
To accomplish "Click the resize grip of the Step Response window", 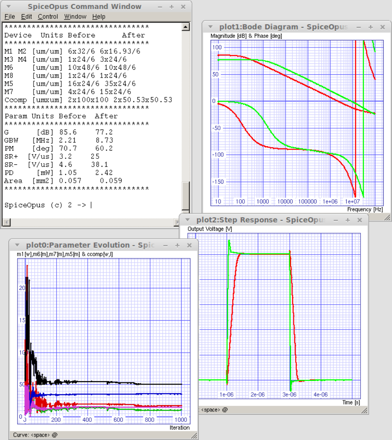I will click(x=364, y=410).
